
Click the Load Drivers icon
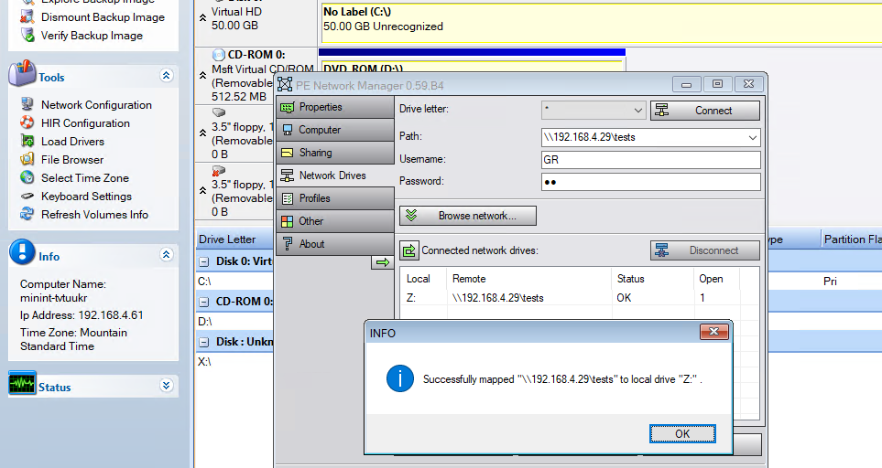(x=27, y=140)
